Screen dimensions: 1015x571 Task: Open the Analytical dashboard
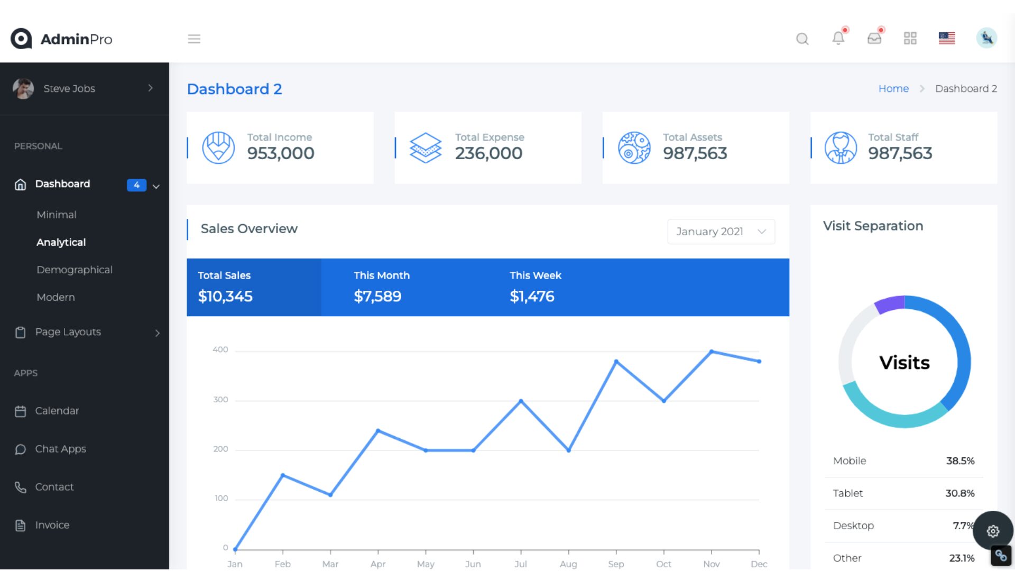click(61, 242)
